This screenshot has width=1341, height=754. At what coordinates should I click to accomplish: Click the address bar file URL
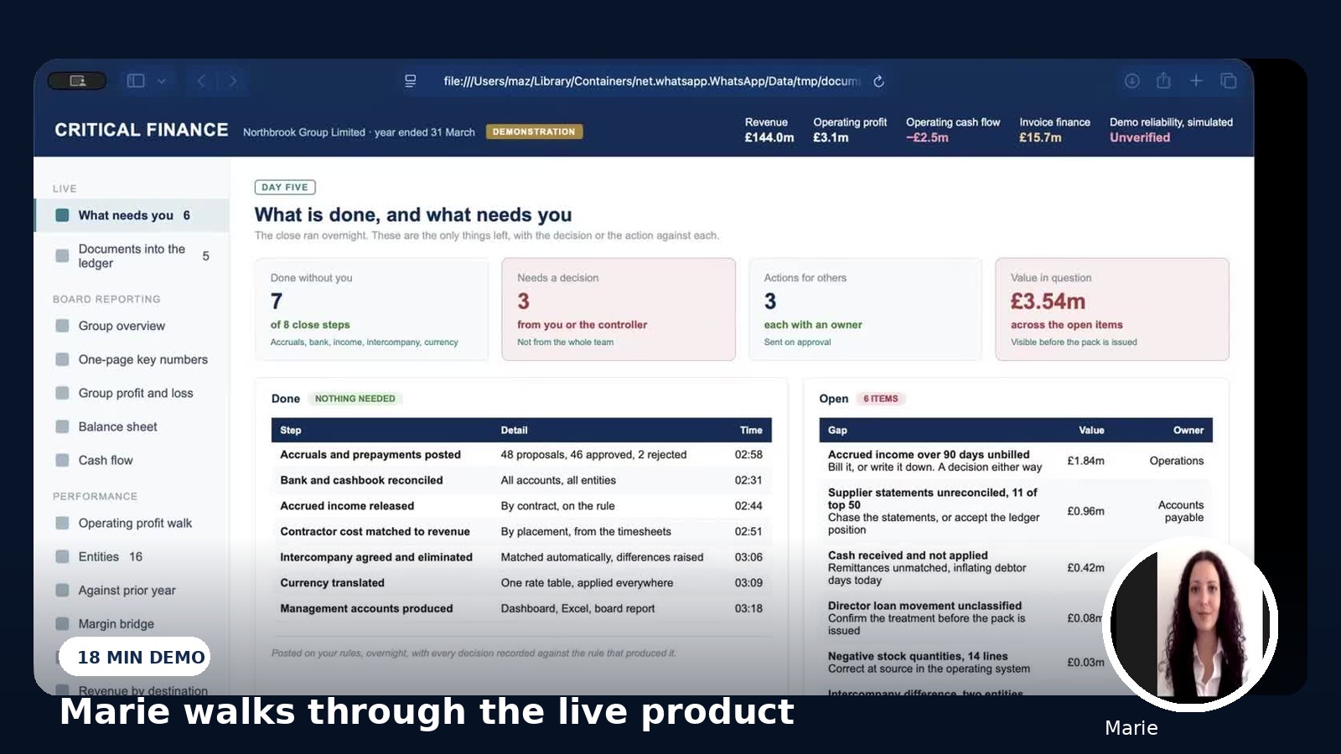[x=651, y=81]
